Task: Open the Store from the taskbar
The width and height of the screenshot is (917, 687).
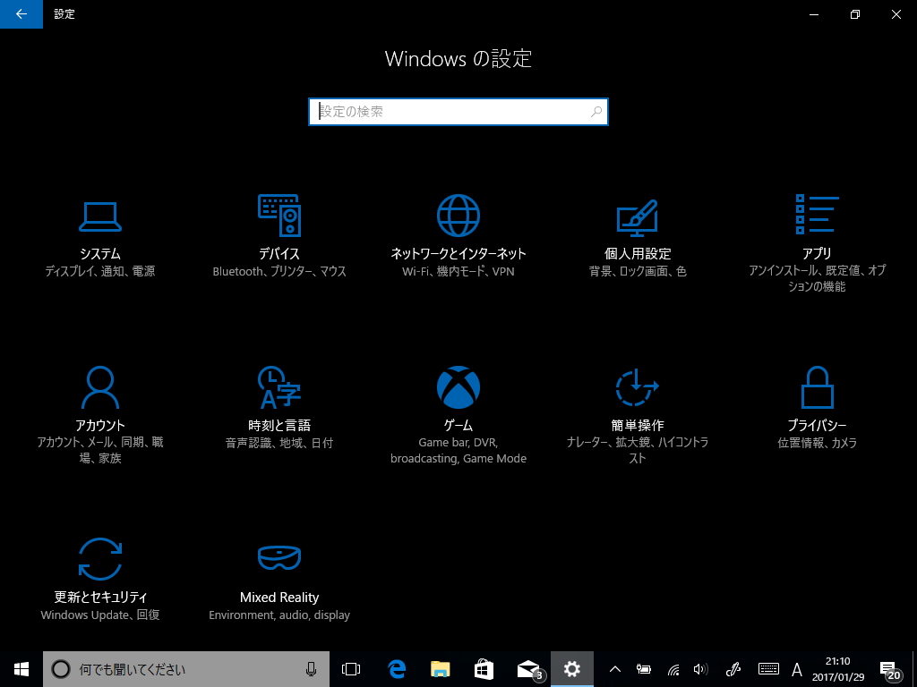Action: click(x=484, y=669)
